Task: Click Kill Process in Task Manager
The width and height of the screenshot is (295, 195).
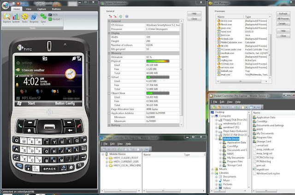Action: (x=283, y=18)
